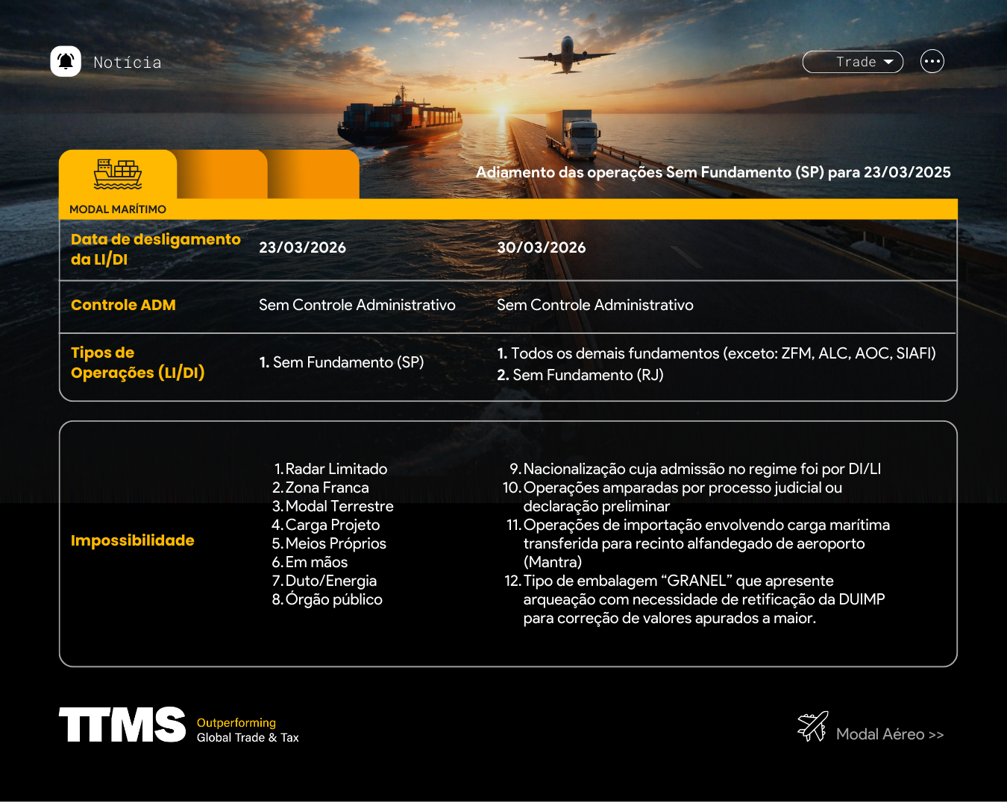Expand the Trade dropdown
Viewport: 1007px width, 805px height.
pos(853,62)
